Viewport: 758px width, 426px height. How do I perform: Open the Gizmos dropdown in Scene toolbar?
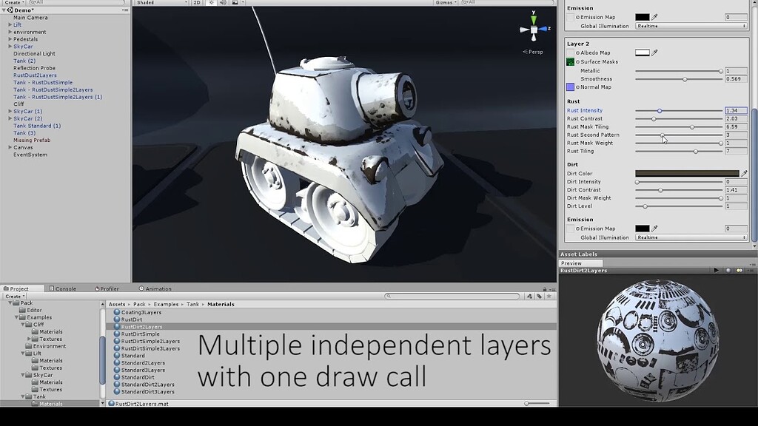coord(444,3)
